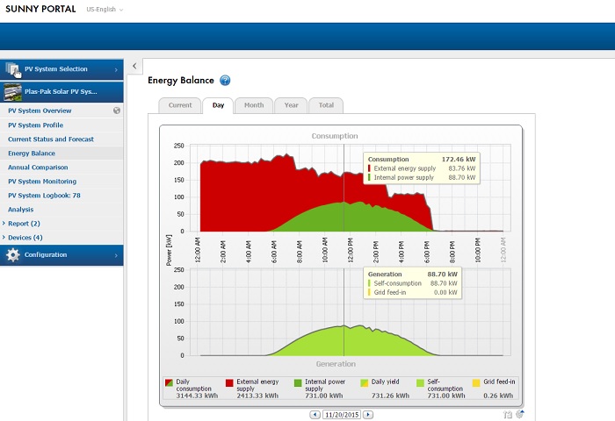Open the US-English language dropdown
Image resolution: width=615 pixels, height=421 pixels.
pyautogui.click(x=105, y=10)
